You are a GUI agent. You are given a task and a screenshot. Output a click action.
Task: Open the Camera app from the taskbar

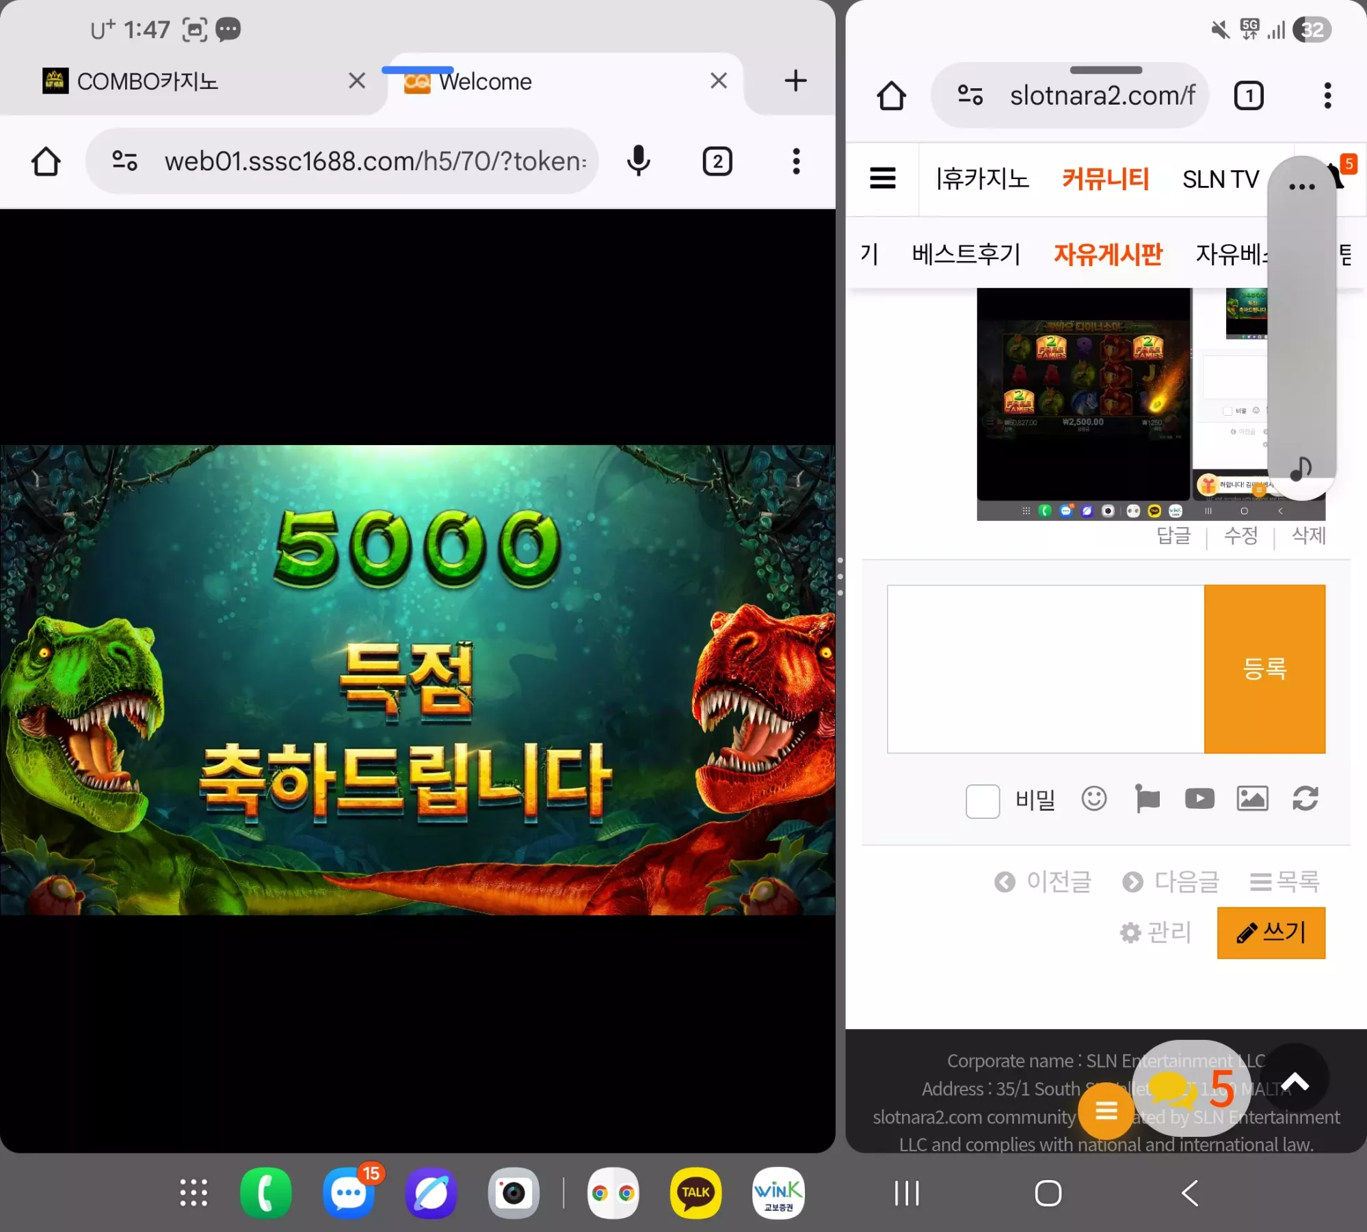click(514, 1193)
